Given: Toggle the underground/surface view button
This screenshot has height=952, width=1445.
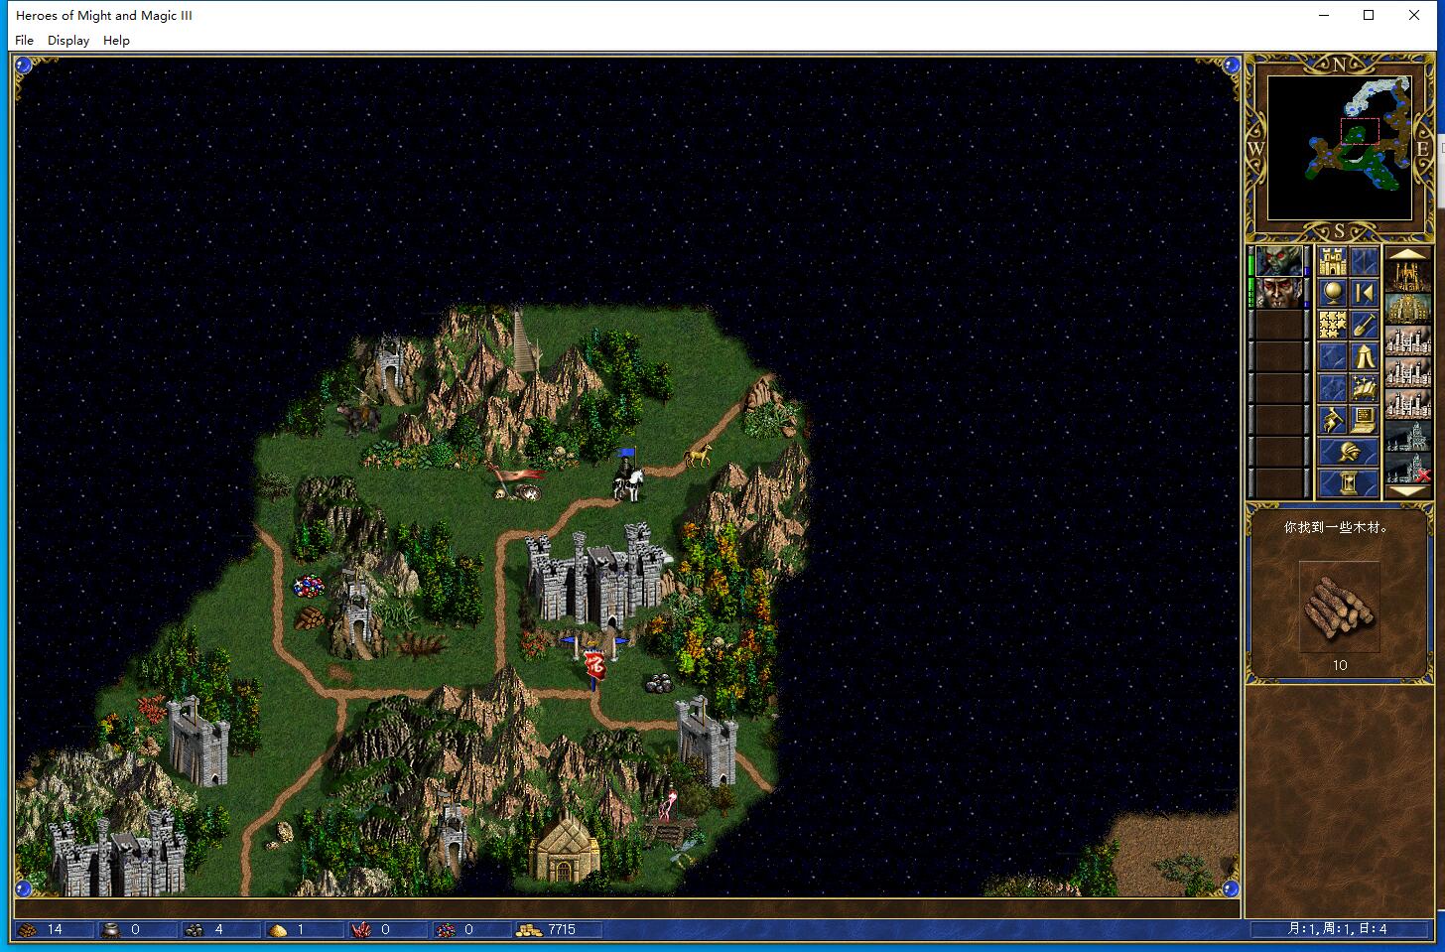Looking at the screenshot, I should click(x=1364, y=261).
